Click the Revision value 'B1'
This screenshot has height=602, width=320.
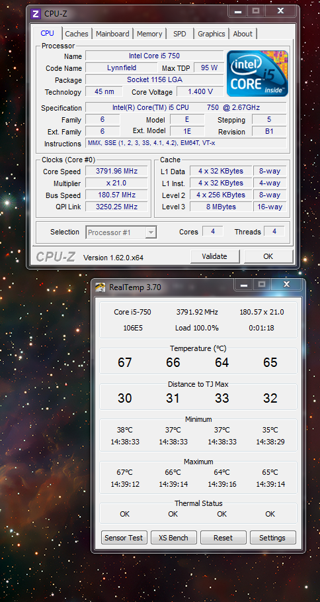click(269, 131)
